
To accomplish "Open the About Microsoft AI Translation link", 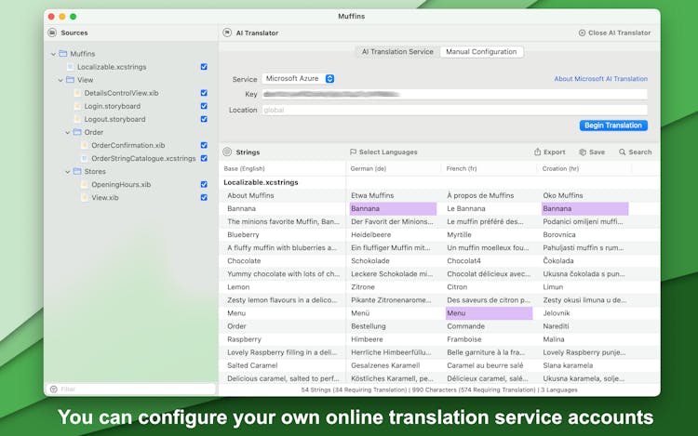I will coord(600,79).
